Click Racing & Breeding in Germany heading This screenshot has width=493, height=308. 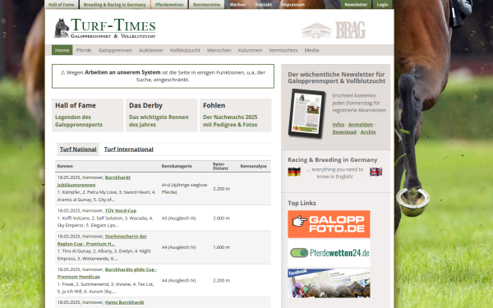point(332,159)
